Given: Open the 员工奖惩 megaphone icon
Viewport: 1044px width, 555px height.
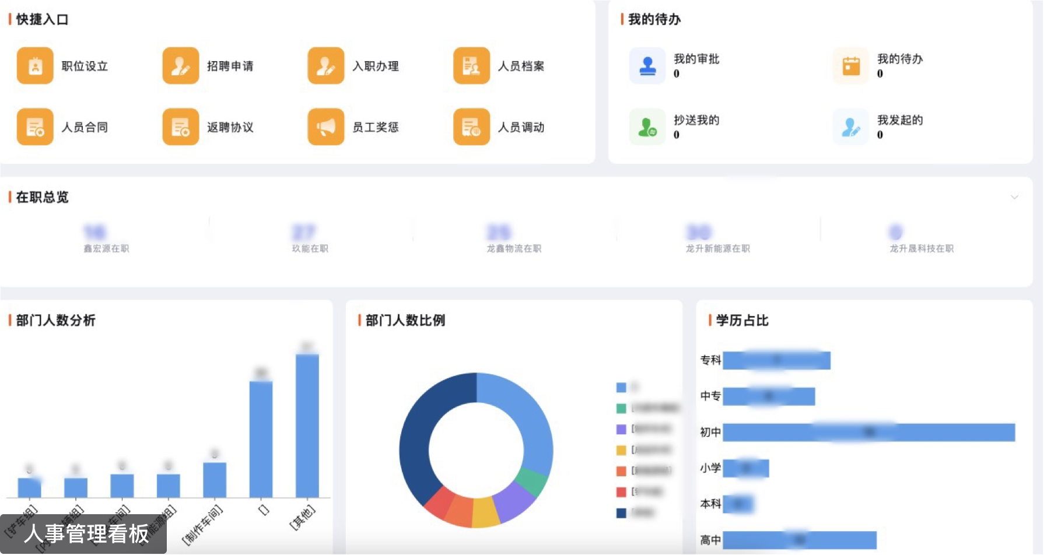Looking at the screenshot, I should tap(325, 127).
